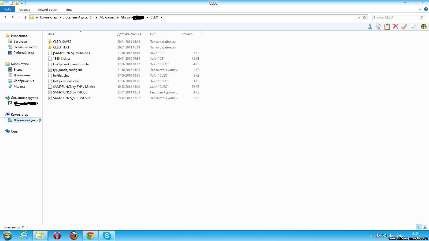Navigate up one folder level
Viewport: 429px width, 241px height.
point(25,17)
